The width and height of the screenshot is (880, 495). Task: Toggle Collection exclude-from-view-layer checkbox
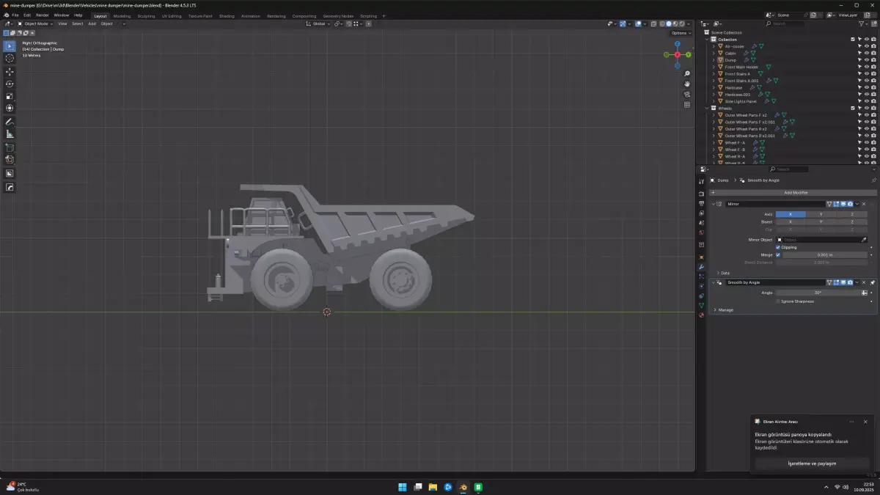(x=853, y=40)
